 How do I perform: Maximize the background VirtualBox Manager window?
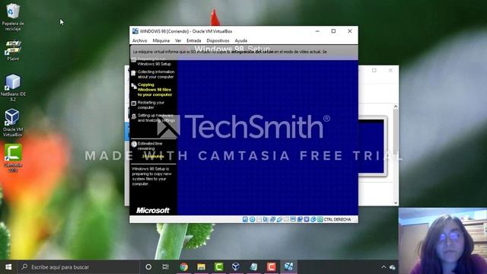374,71
